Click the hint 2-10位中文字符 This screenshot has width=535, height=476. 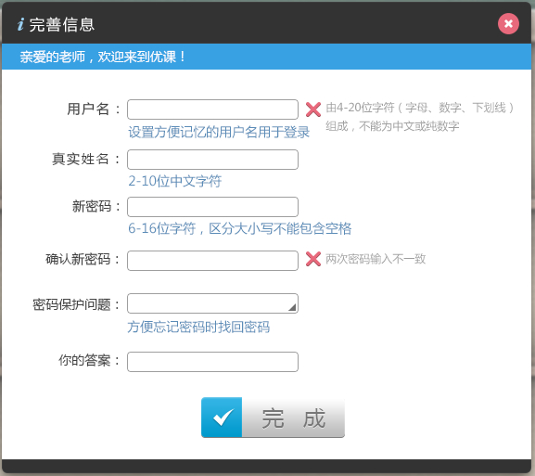(x=174, y=181)
